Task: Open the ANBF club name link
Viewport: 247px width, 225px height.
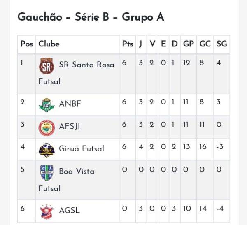Action: coord(70,104)
